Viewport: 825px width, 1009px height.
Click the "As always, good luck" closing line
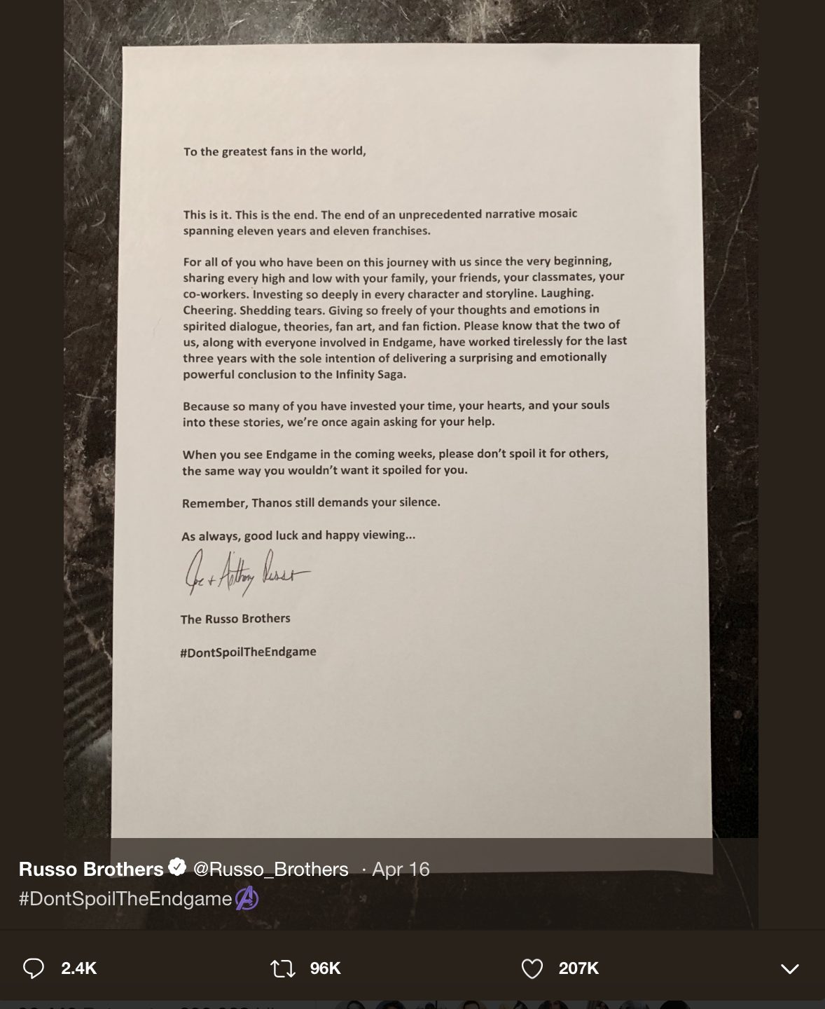[x=298, y=535]
